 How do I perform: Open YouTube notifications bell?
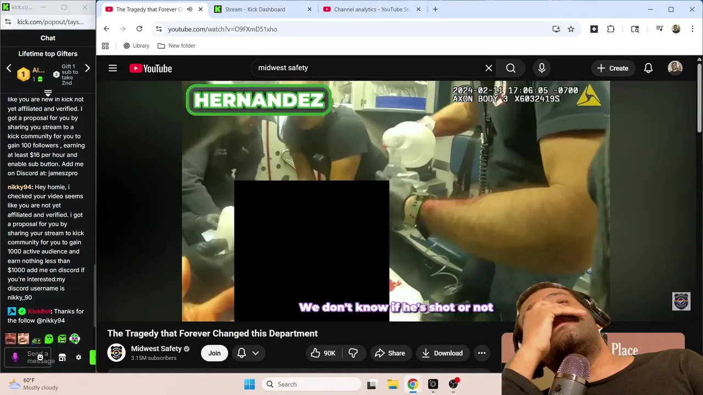pyautogui.click(x=648, y=68)
